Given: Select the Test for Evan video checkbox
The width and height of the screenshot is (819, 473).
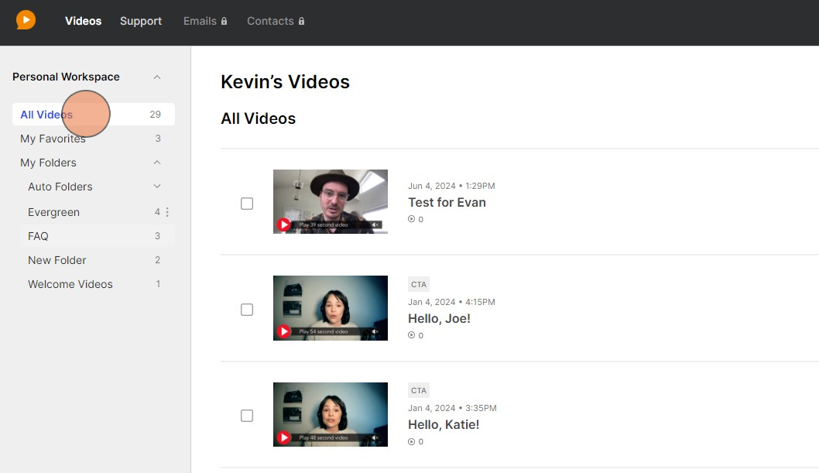Looking at the screenshot, I should pyautogui.click(x=246, y=204).
